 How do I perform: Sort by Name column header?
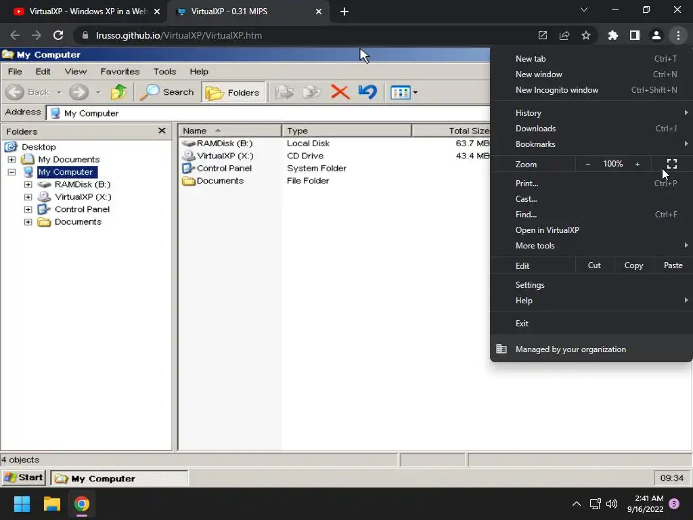click(x=230, y=131)
